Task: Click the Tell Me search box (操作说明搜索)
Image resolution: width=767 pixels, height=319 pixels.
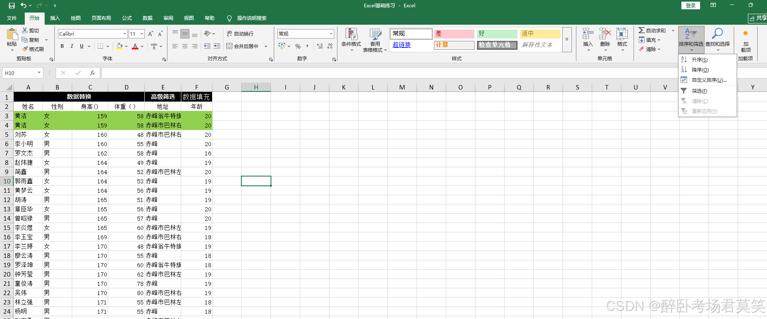Action: (x=251, y=18)
